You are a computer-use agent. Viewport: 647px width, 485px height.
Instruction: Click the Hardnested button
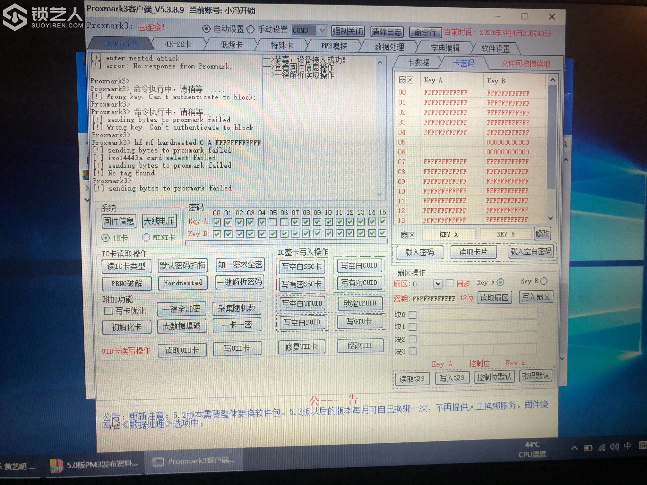tap(183, 283)
